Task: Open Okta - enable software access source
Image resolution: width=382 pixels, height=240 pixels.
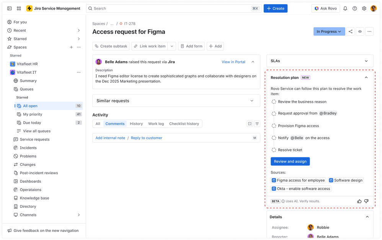Action: click(x=301, y=189)
